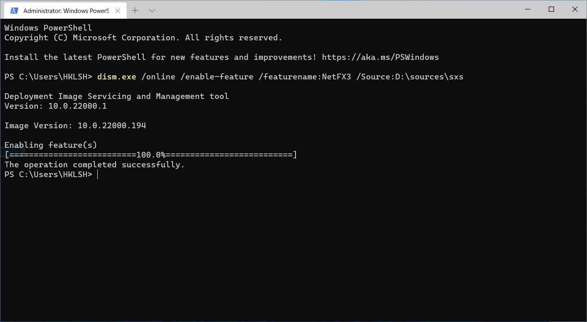Click the operation completed successfully message
This screenshot has width=587, height=322.
click(x=94, y=164)
